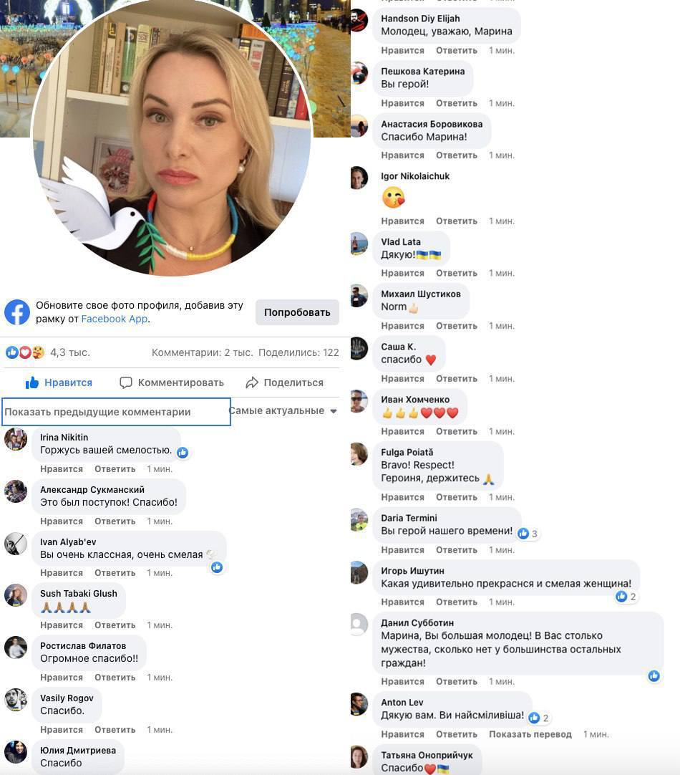Click Показать перевод under Anton Lev's comment
The width and height of the screenshot is (680, 775).
pyautogui.click(x=530, y=734)
